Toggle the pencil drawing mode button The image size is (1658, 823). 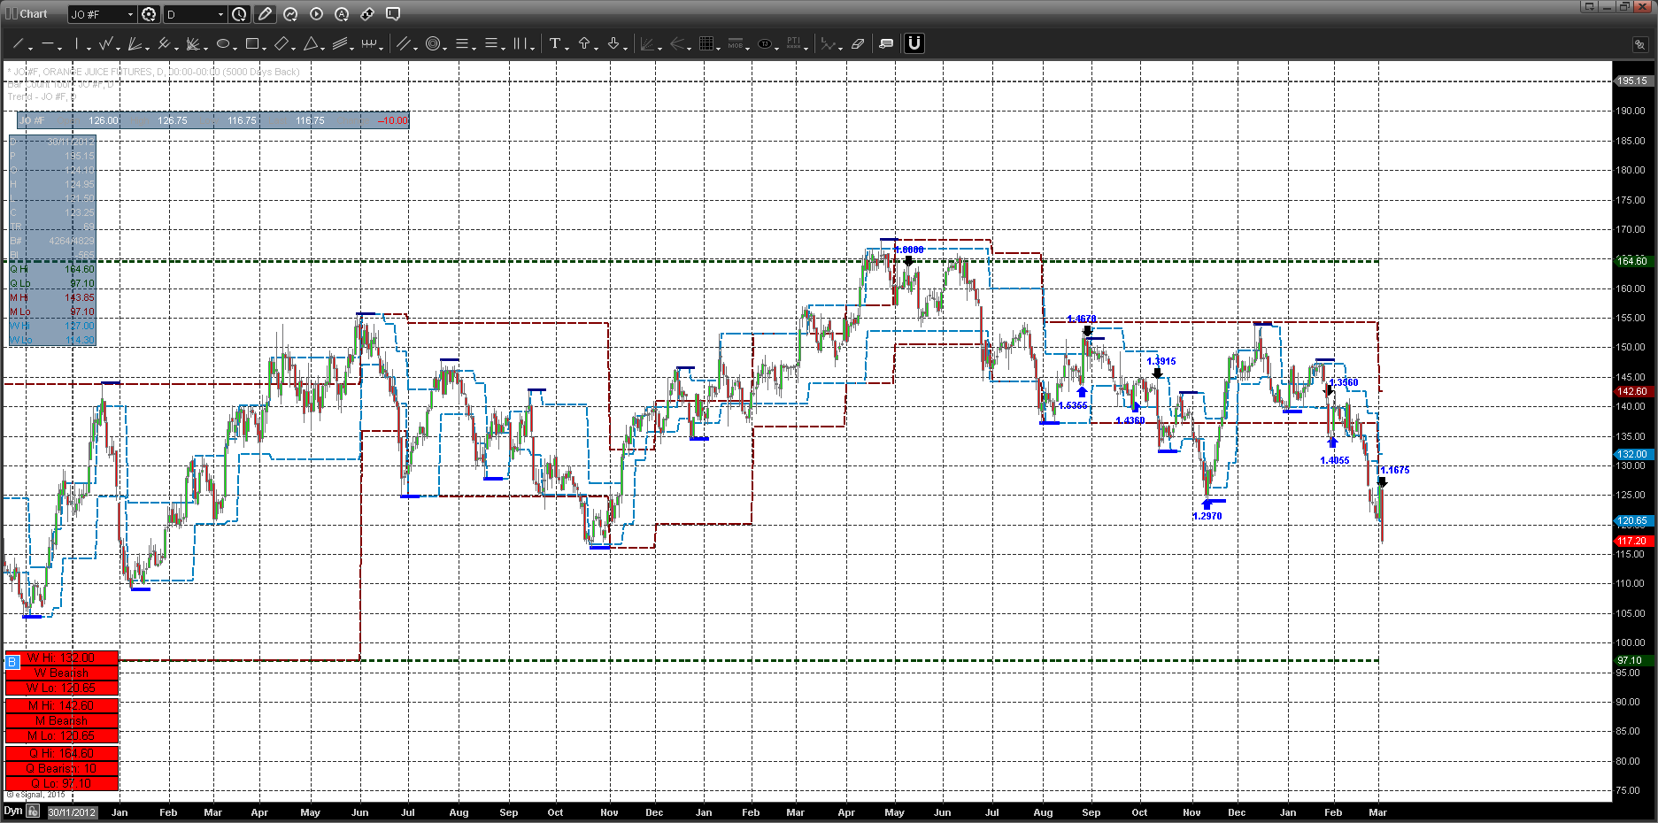(265, 14)
